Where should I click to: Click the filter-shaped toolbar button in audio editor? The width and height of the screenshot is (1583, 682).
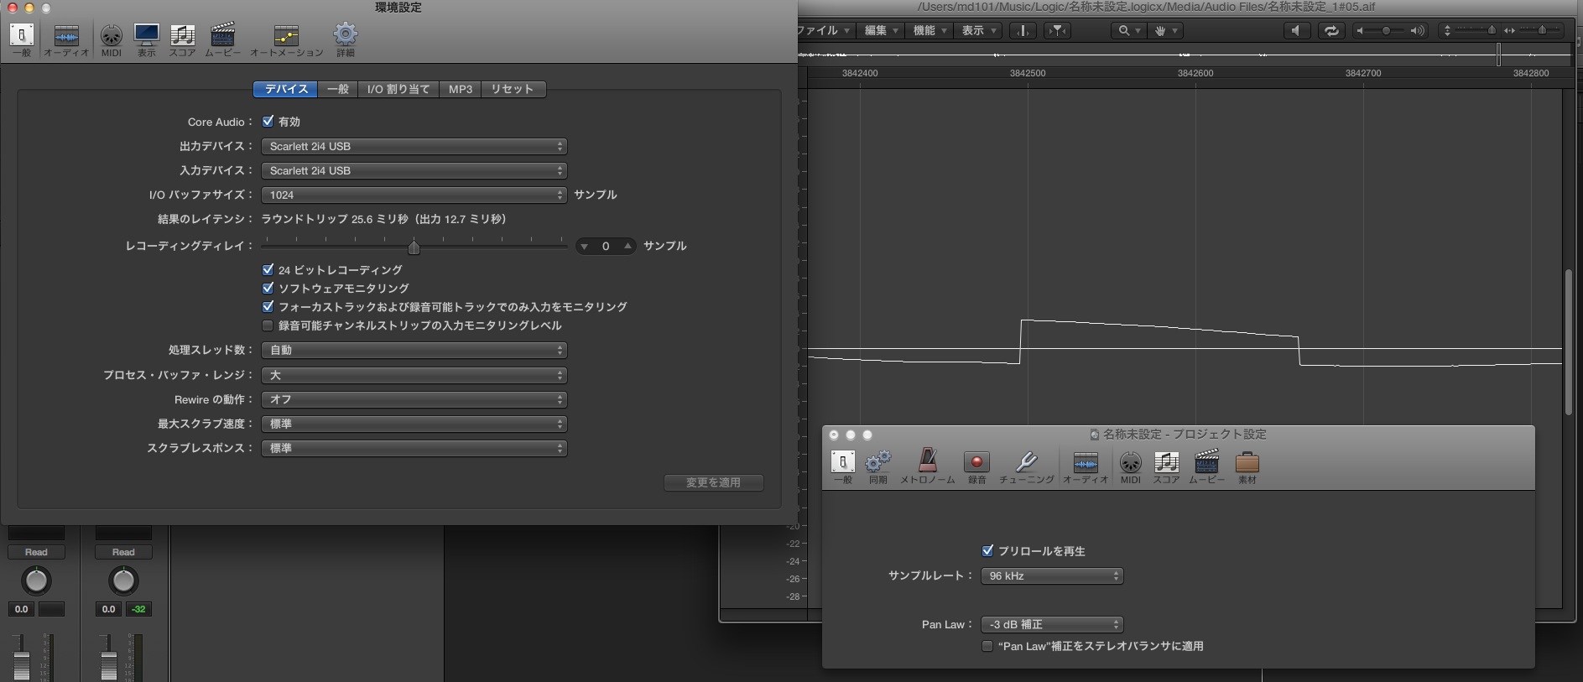1058,31
